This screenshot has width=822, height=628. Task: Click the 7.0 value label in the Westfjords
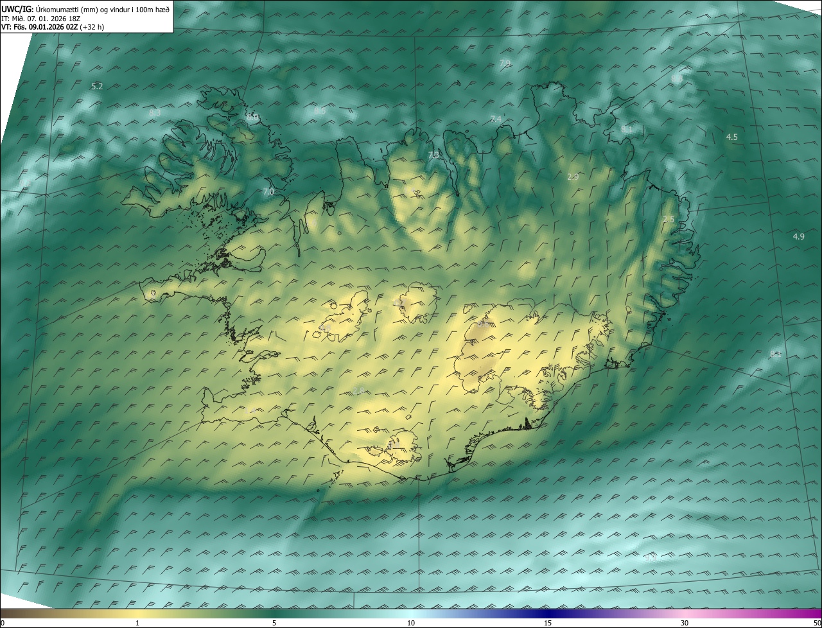268,191
